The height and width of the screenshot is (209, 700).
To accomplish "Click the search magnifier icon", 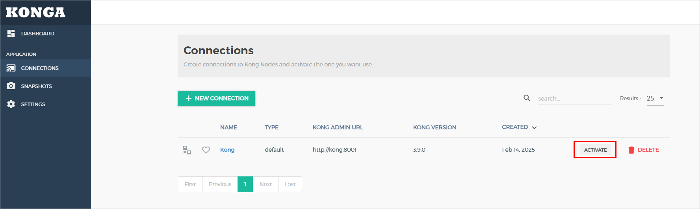I will [527, 98].
